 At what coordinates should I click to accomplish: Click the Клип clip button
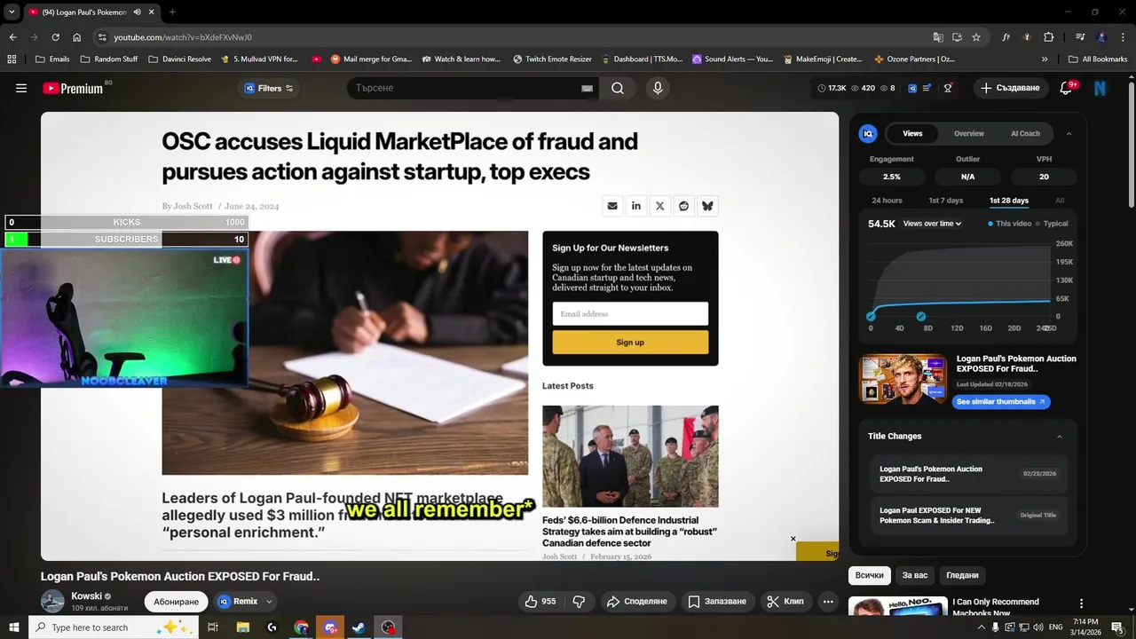(x=785, y=601)
